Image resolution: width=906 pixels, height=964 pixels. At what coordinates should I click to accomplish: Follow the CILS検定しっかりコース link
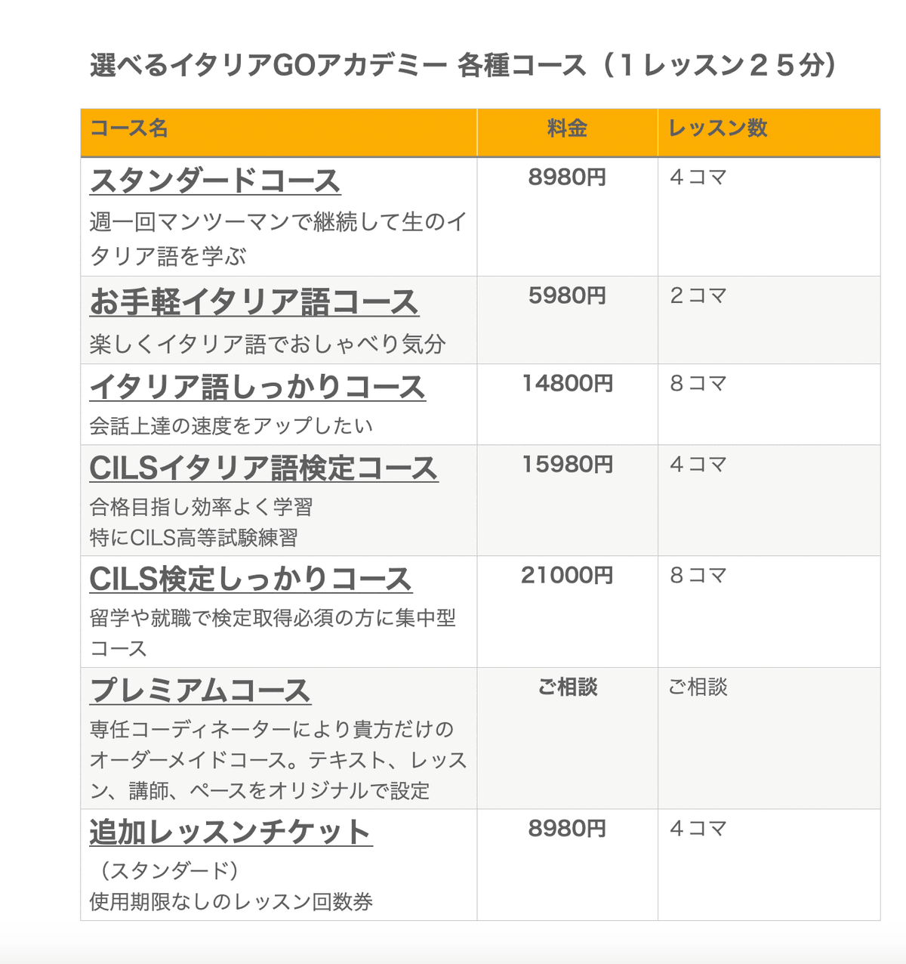tap(251, 579)
